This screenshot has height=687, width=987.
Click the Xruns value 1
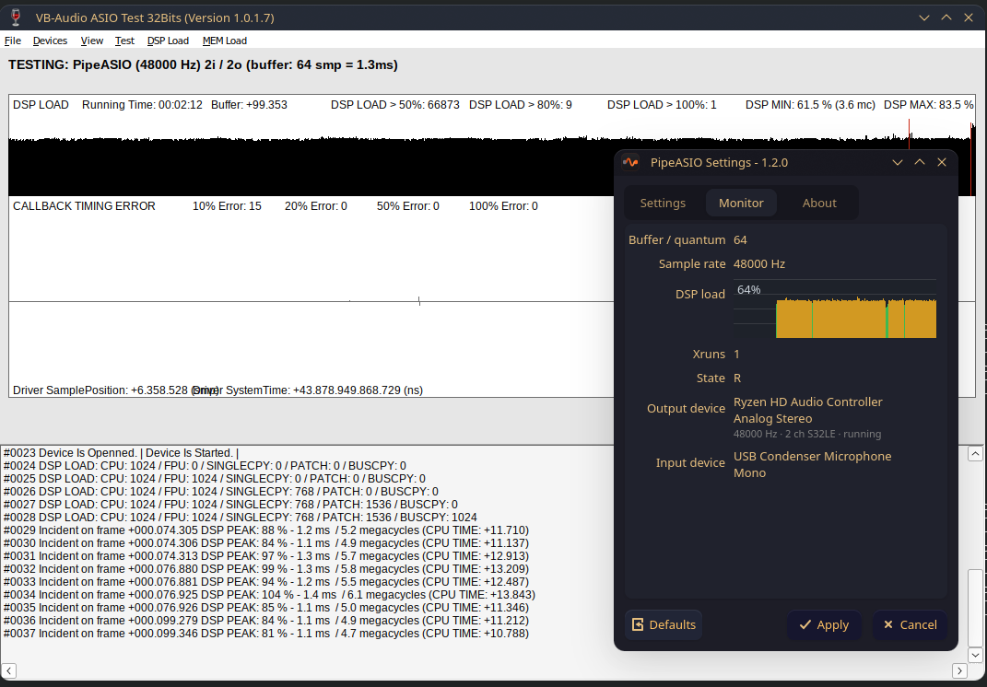coord(736,355)
